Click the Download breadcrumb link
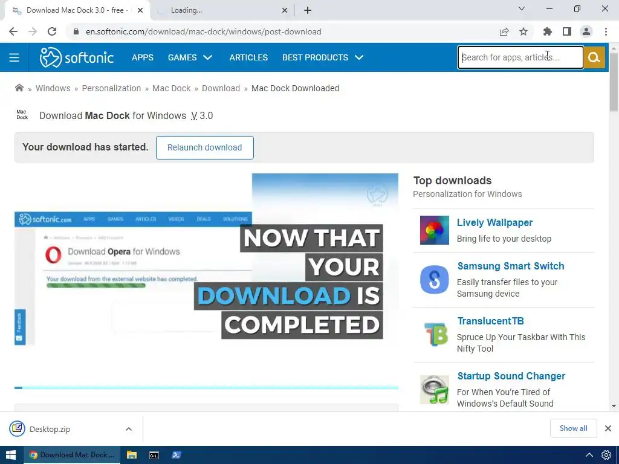 [x=221, y=88]
